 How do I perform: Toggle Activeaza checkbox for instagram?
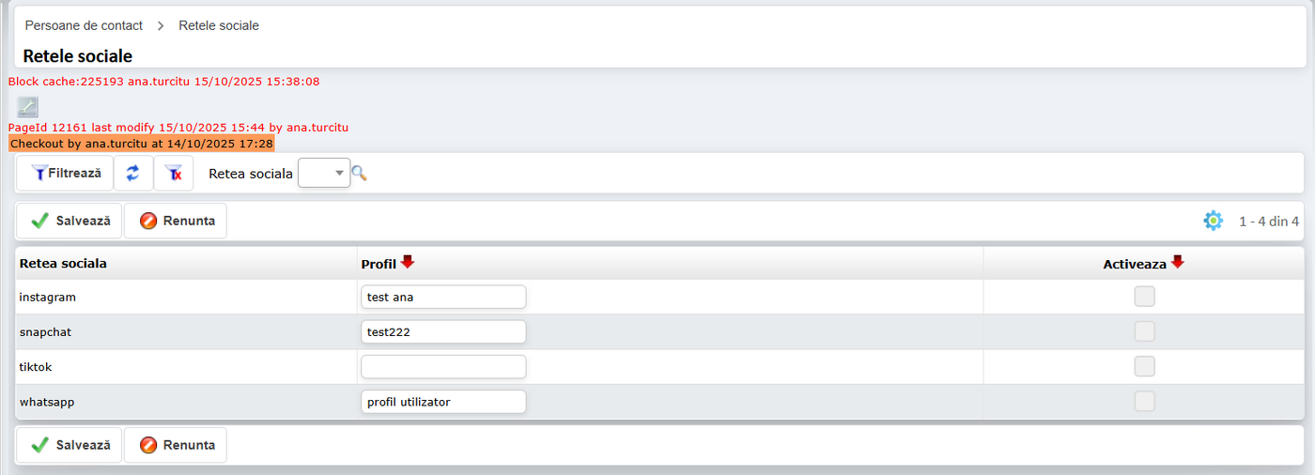(1144, 297)
